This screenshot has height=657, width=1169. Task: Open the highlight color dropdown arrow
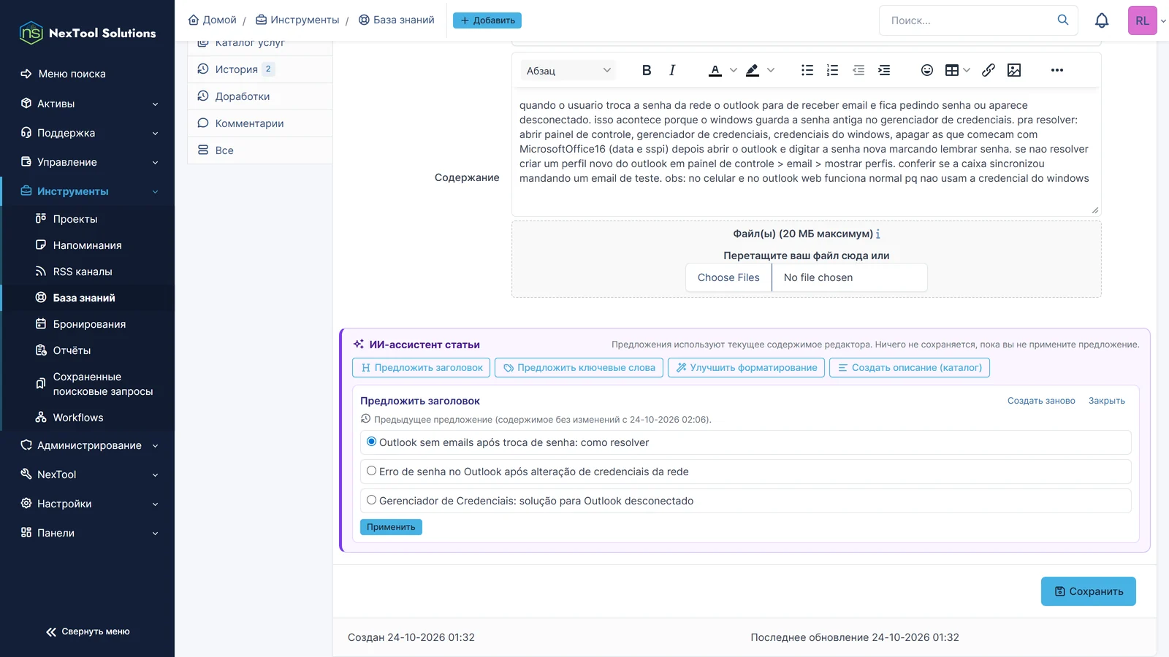point(771,70)
